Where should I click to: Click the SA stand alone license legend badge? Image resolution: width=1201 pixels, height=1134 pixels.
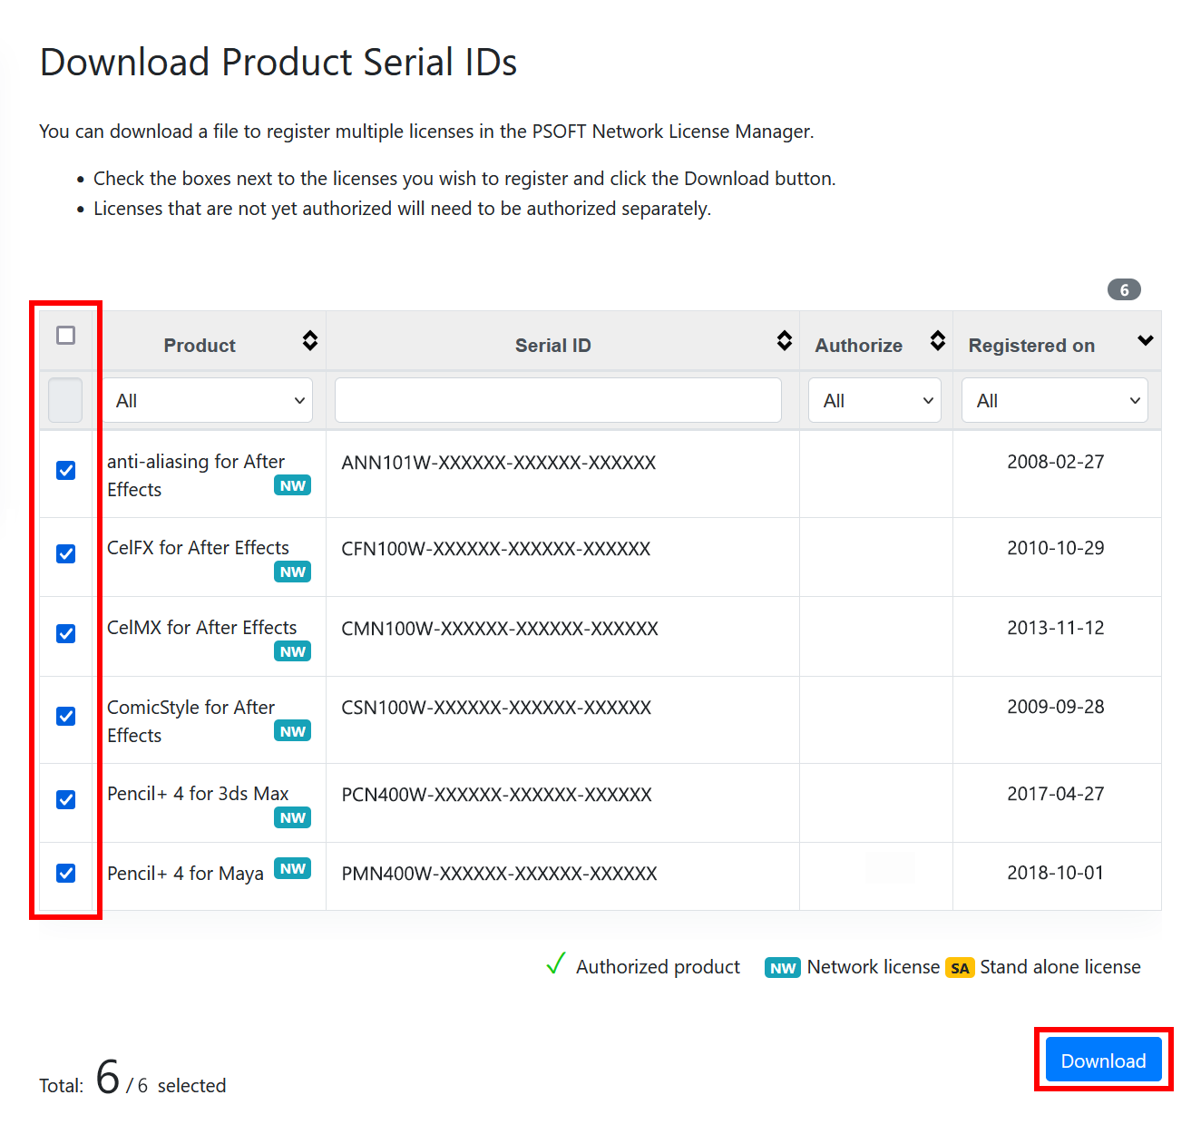pyautogui.click(x=960, y=968)
